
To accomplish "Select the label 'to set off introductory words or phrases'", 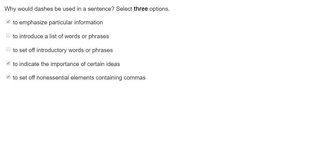I will click(x=63, y=50).
